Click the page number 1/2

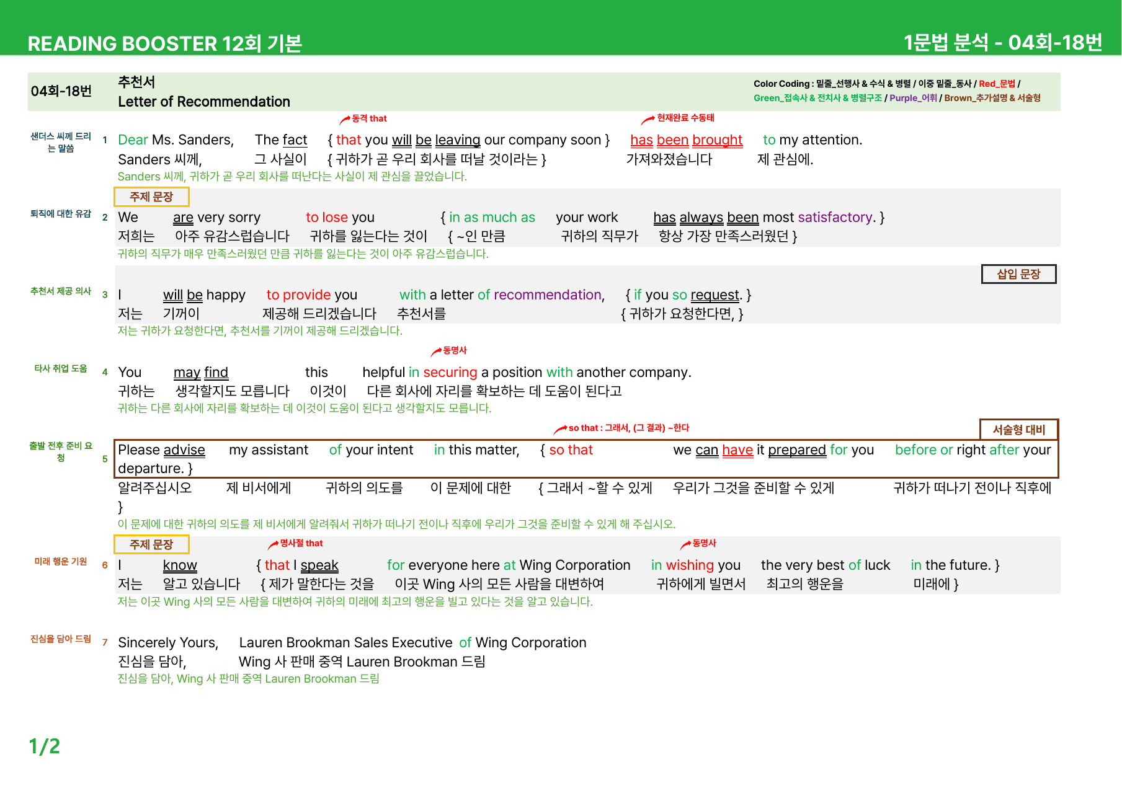pyautogui.click(x=45, y=746)
